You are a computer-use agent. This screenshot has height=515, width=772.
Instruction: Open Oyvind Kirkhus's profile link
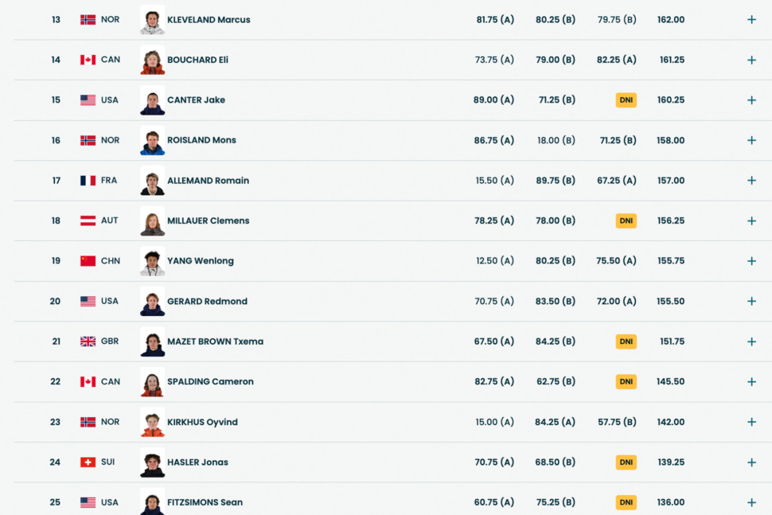tap(202, 422)
